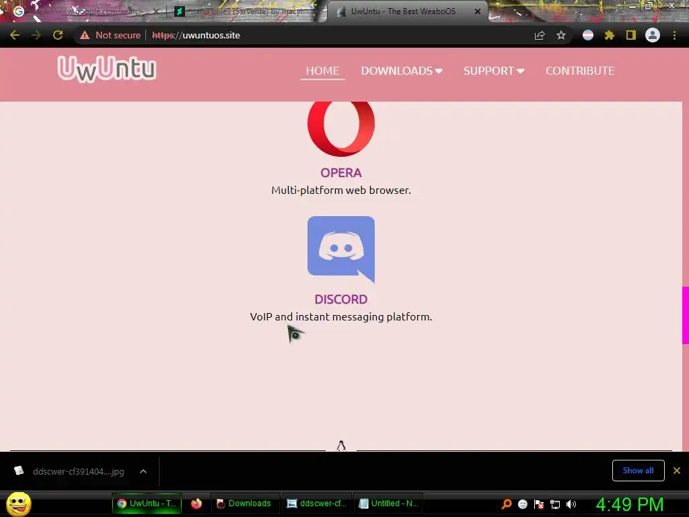Click the page vertical scrollbar thumb
The height and width of the screenshot is (517, 689).
[686, 315]
